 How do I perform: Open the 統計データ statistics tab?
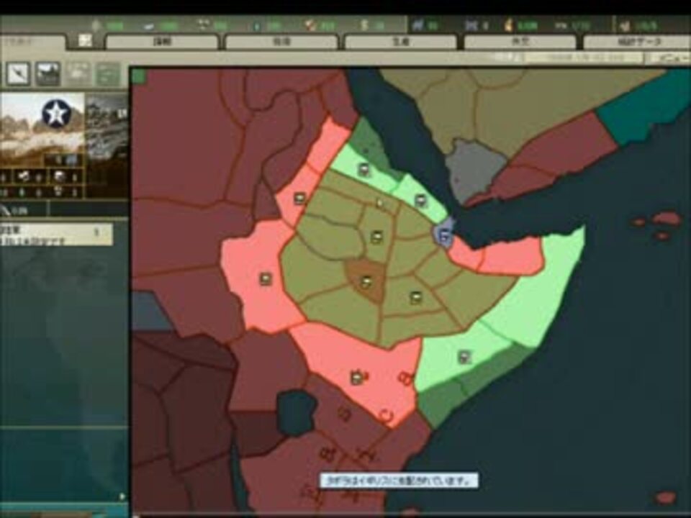tap(637, 42)
